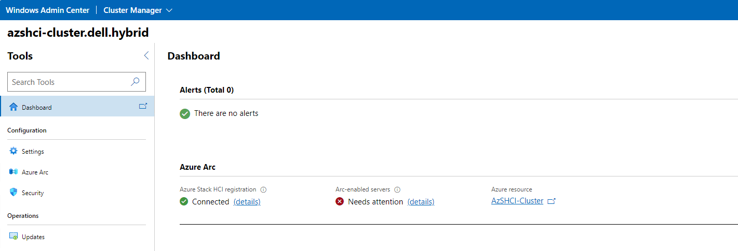Go to the Security tool
Image resolution: width=738 pixels, height=251 pixels.
tap(33, 193)
